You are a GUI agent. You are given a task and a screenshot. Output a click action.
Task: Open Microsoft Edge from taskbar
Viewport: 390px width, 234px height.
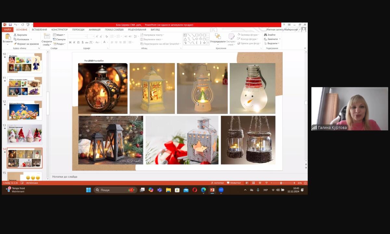pos(203,190)
